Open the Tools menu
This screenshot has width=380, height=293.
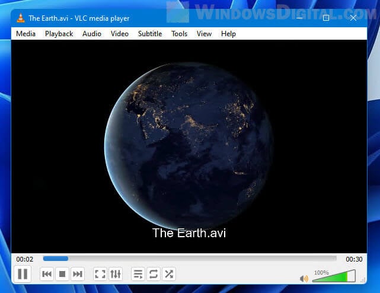coord(180,34)
